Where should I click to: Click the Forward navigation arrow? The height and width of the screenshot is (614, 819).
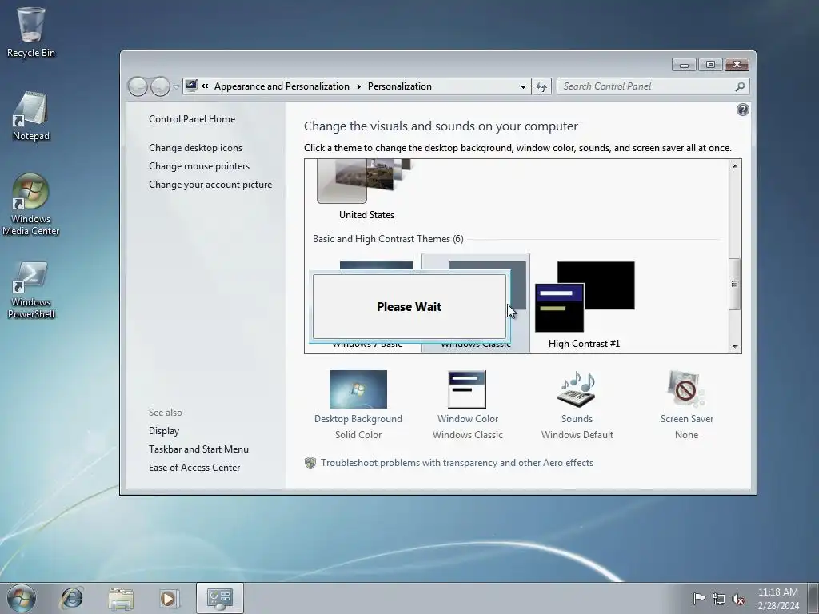click(x=160, y=86)
